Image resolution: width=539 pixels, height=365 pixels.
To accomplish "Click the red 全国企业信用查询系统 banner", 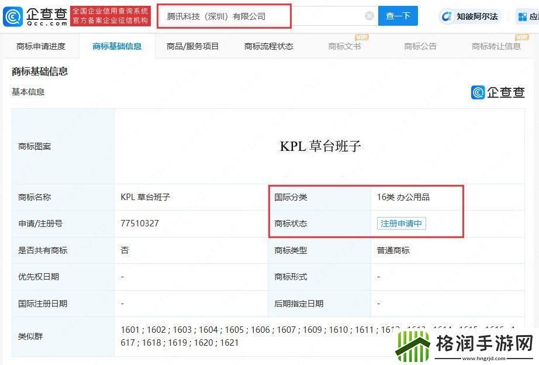I will 110,16.
